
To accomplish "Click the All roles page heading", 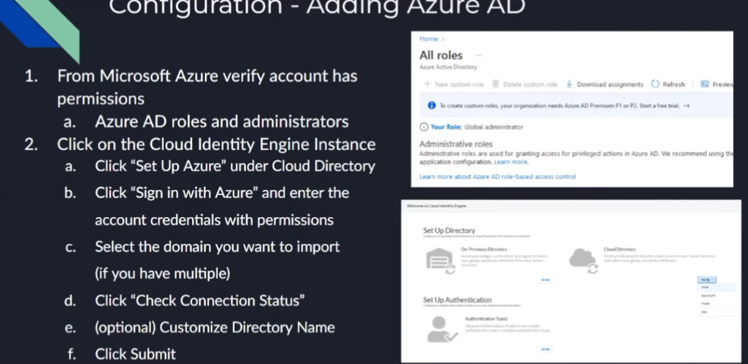I will click(x=441, y=55).
